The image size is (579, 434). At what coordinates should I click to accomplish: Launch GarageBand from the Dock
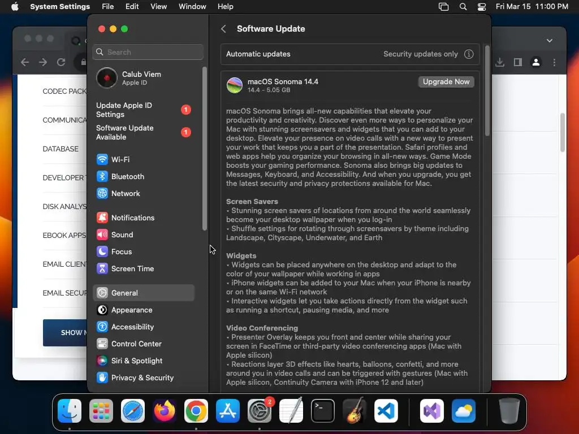[x=355, y=411]
